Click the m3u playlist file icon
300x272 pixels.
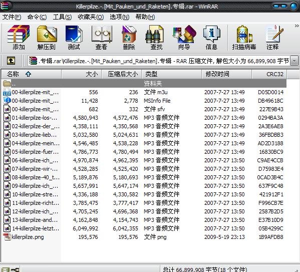7,92
